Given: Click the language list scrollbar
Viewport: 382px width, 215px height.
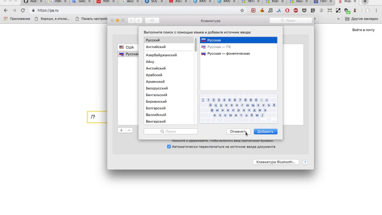Looking at the screenshot, I should pyautogui.click(x=196, y=45).
